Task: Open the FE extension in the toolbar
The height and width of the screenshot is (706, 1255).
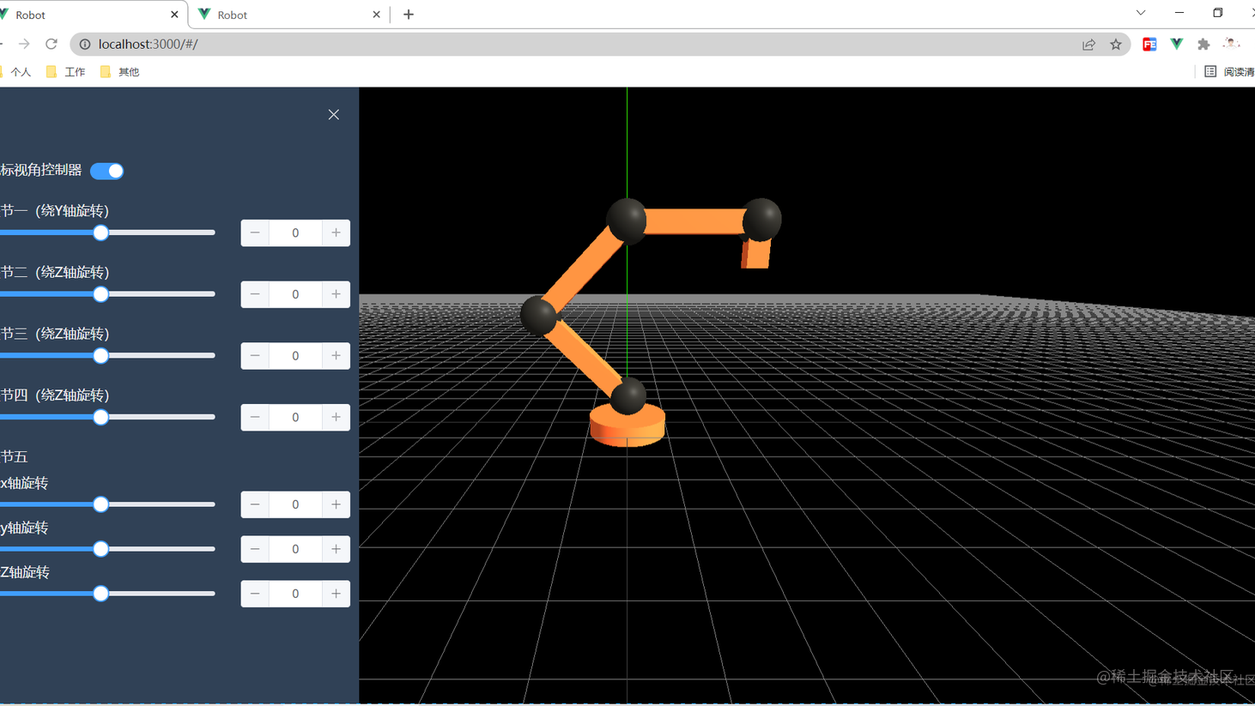Action: [1149, 44]
